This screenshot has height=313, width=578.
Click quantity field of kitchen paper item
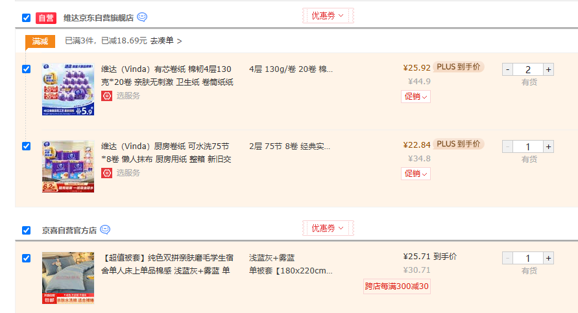528,146
